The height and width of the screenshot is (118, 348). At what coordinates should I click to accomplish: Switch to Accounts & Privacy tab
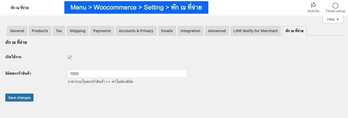(x=136, y=31)
